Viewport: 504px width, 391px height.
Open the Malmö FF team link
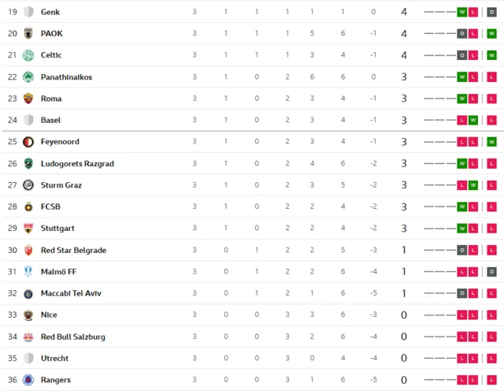click(x=59, y=272)
